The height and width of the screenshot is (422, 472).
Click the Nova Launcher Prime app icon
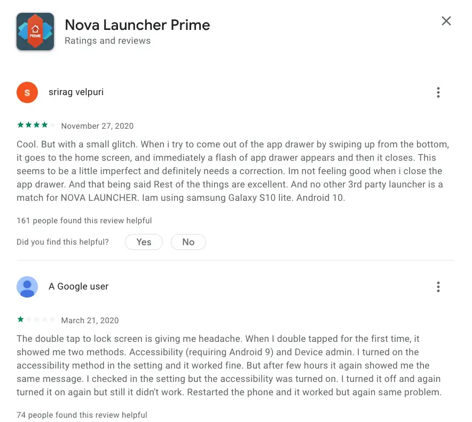point(35,32)
